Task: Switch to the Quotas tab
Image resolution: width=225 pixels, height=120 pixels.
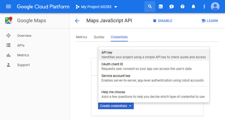Action: click(x=99, y=37)
